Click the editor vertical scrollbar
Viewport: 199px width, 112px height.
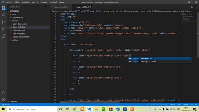[198, 35]
